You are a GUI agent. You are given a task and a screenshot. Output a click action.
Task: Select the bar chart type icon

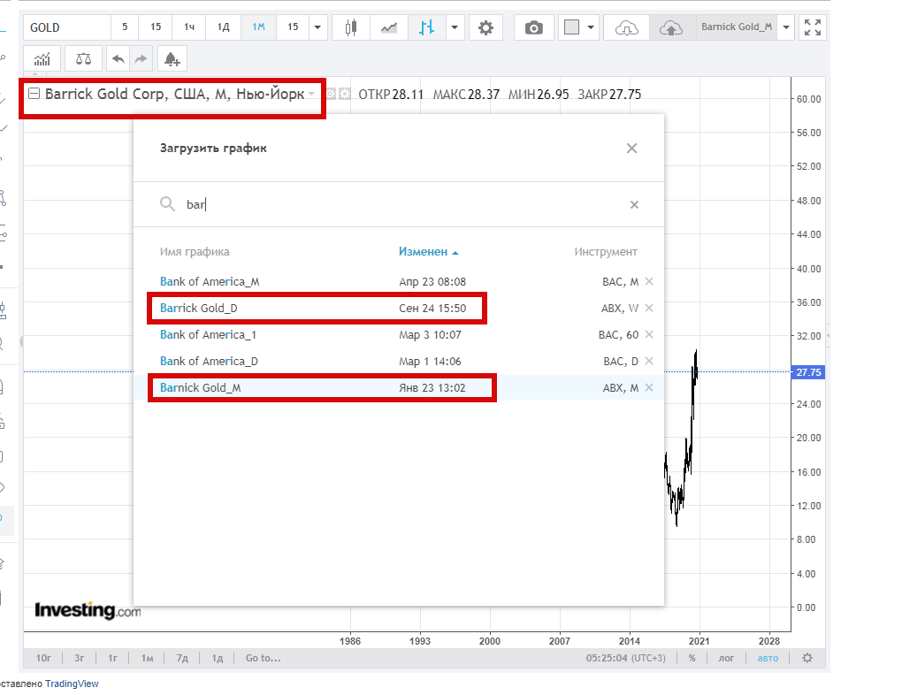tap(426, 27)
